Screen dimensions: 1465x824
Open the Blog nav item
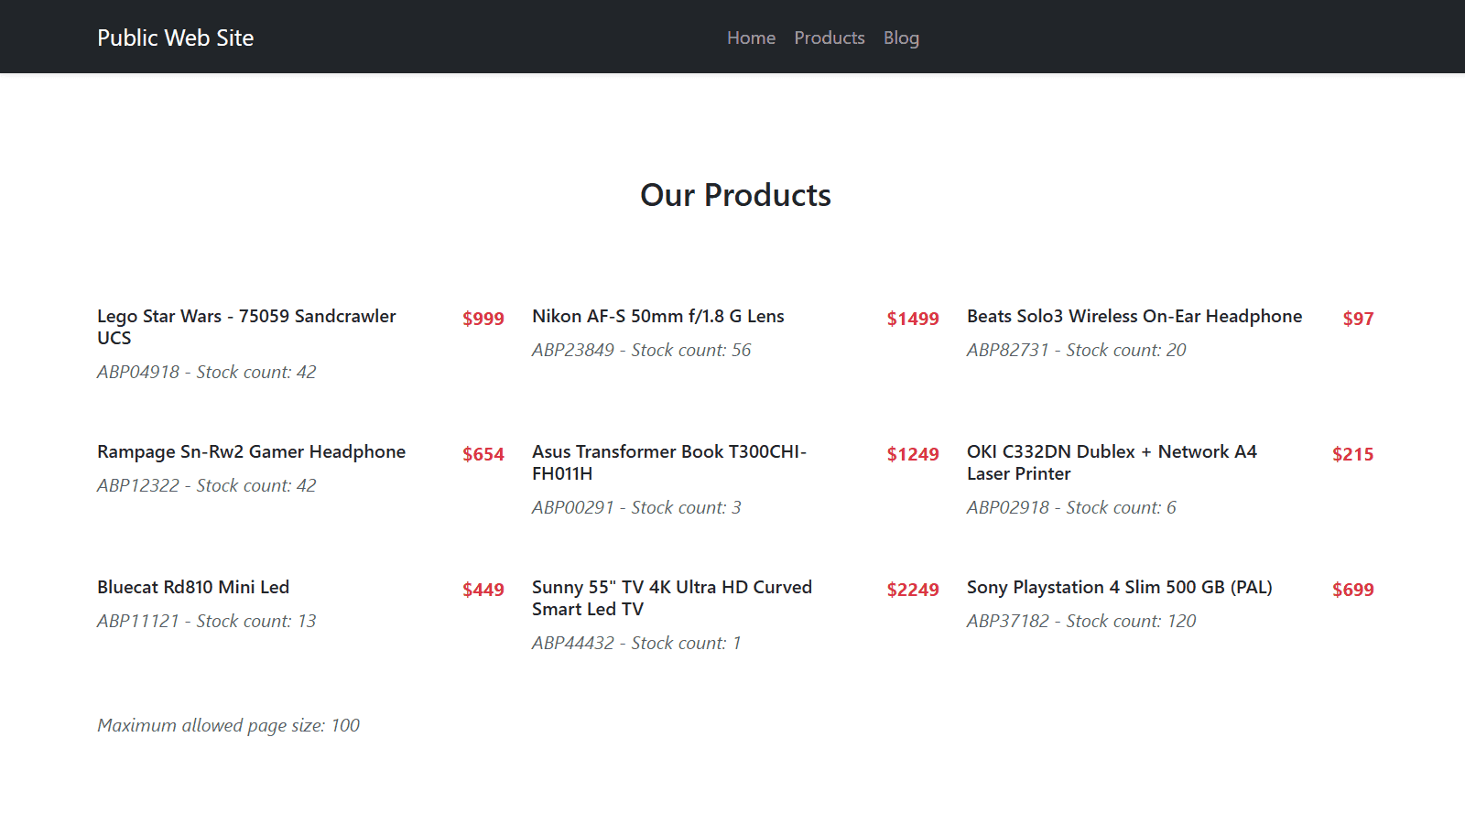click(901, 38)
